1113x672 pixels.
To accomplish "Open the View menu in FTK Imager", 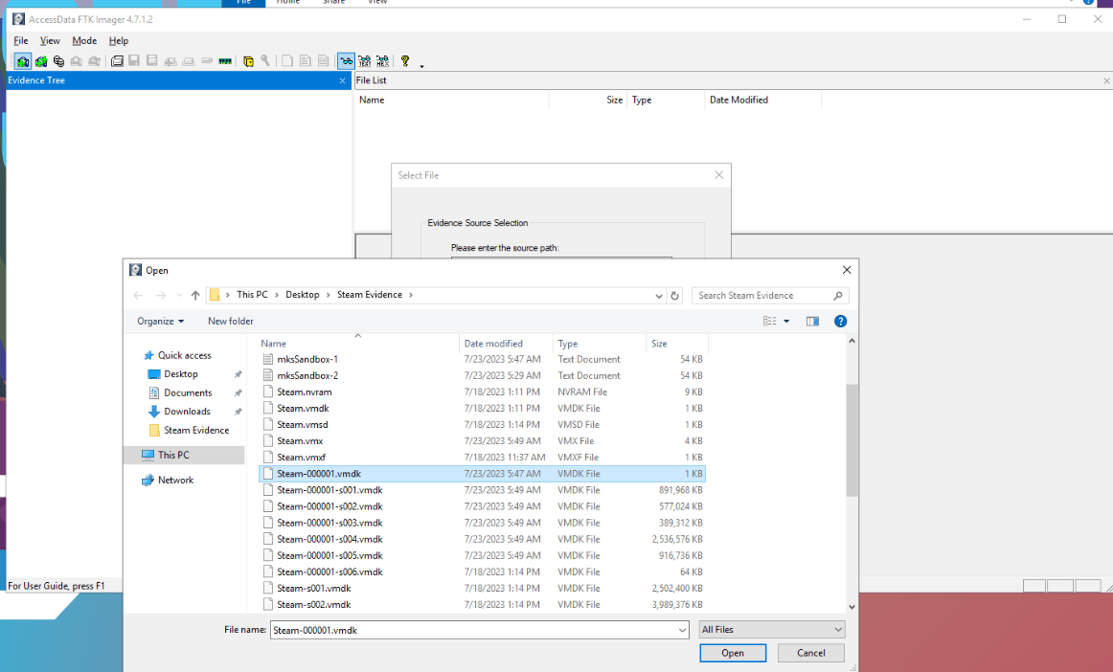I will [x=50, y=41].
